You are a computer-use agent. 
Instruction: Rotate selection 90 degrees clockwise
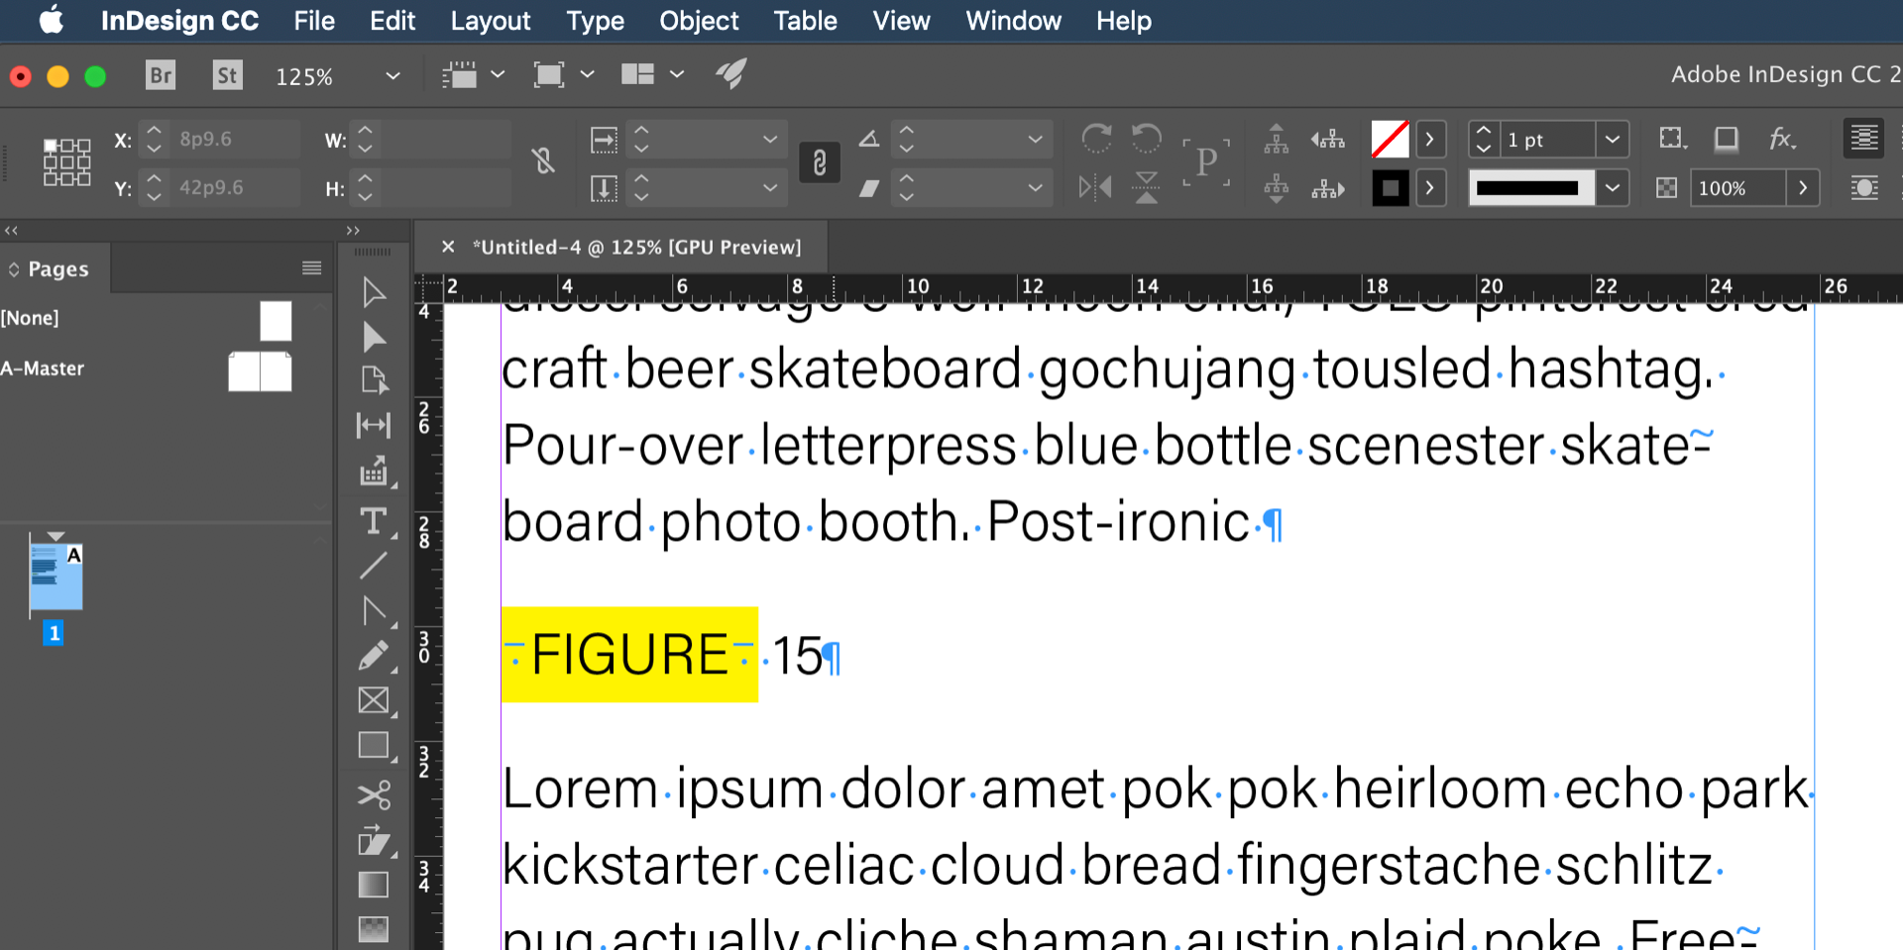(x=1096, y=139)
